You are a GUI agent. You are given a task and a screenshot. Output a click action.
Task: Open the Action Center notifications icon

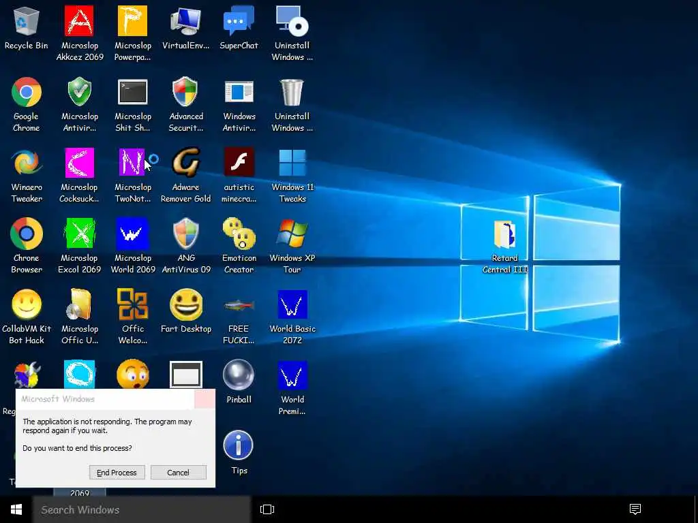point(635,509)
